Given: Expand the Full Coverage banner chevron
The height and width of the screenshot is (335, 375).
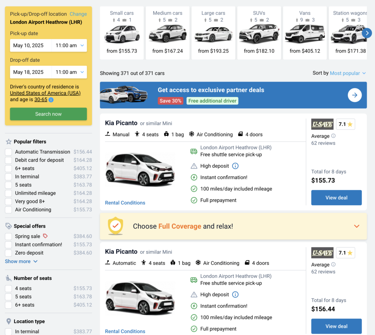Looking at the screenshot, I should click(x=357, y=226).
